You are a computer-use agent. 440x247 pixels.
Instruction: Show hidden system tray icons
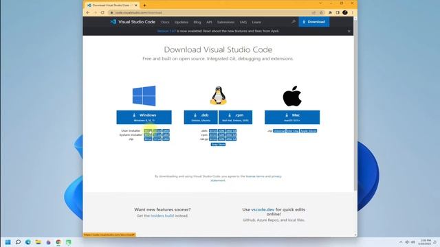[x=401, y=242]
